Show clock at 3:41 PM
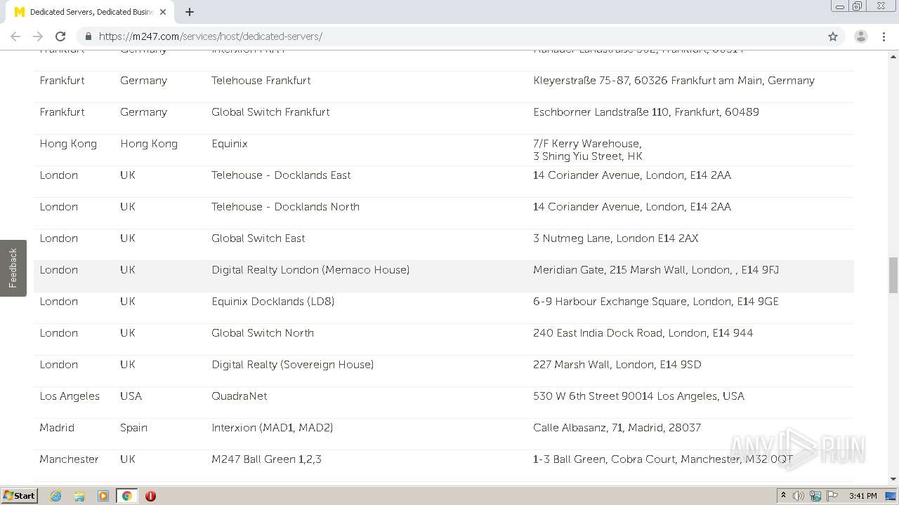 pyautogui.click(x=862, y=496)
